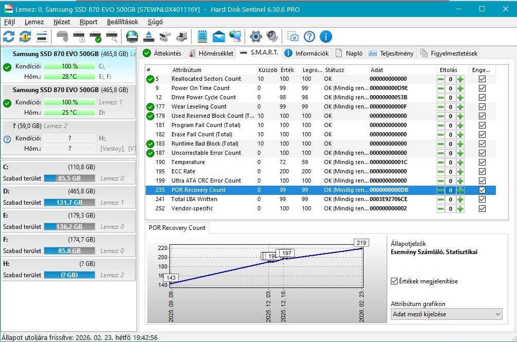Screen dimensions: 517x342
Task: Click the refresh icon with warning triangle
Action: [x=25, y=37]
